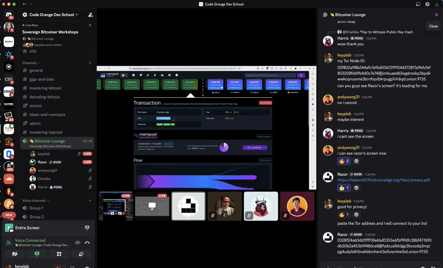The height and width of the screenshot is (268, 443).
Task: Open the SATE server icon
Action: click(x=9, y=104)
